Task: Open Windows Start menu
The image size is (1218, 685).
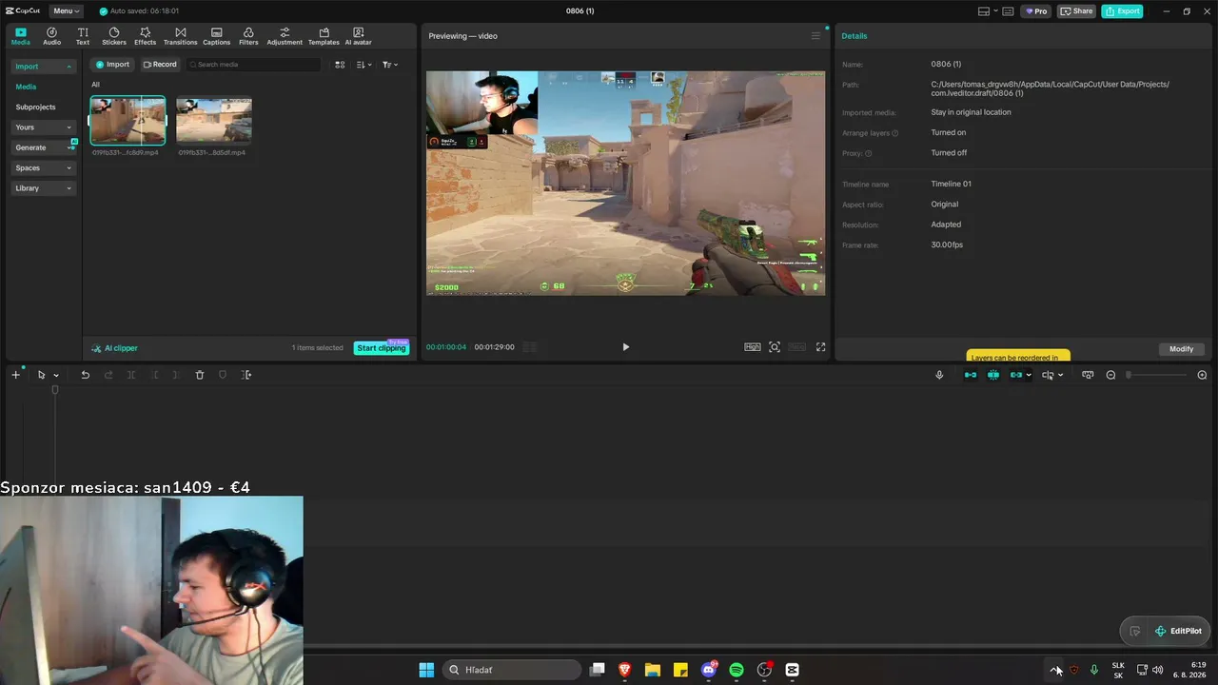Action: click(x=426, y=670)
